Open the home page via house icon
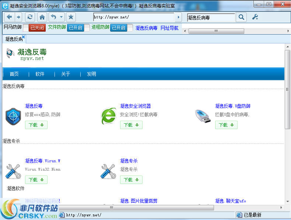Viewport: 291px width, 220px height. tap(42, 17)
